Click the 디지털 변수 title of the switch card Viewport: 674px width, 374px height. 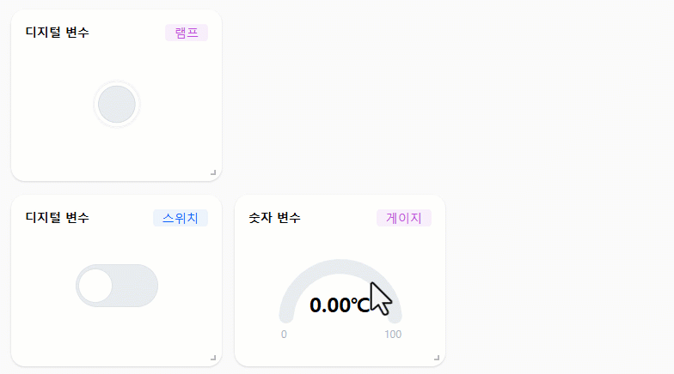pos(57,218)
